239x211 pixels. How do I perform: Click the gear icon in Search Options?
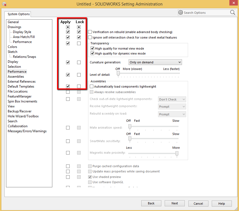181,12
